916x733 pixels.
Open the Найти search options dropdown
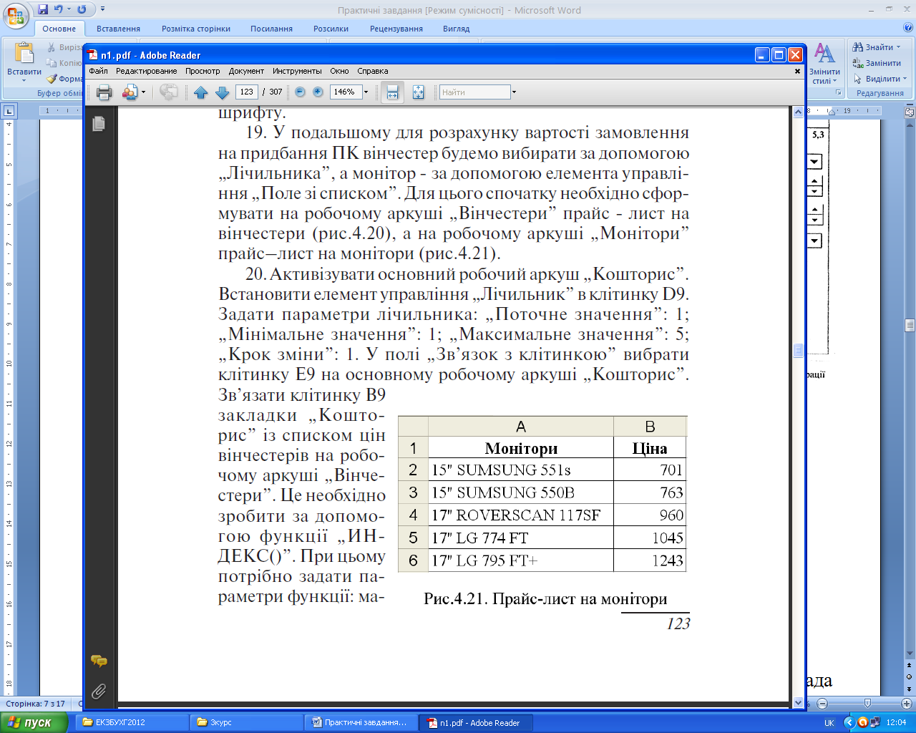pos(514,92)
